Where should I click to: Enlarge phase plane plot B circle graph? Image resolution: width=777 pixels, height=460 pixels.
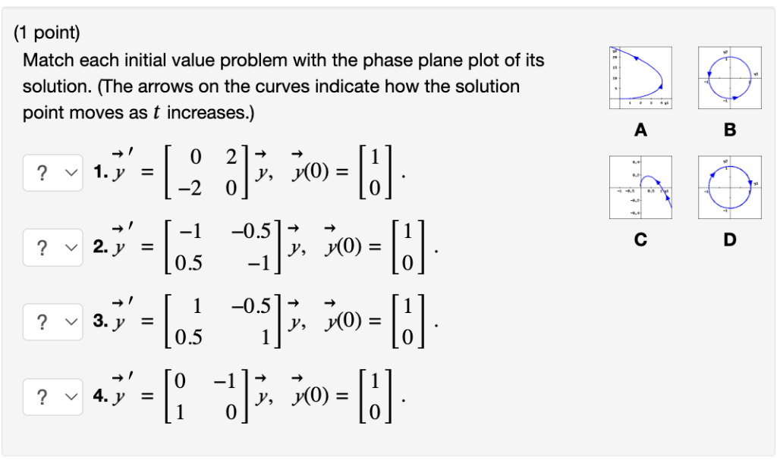point(730,79)
